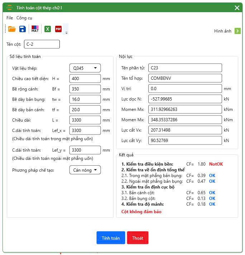
Task: Open the Công cụ menu
Action: coord(24,18)
